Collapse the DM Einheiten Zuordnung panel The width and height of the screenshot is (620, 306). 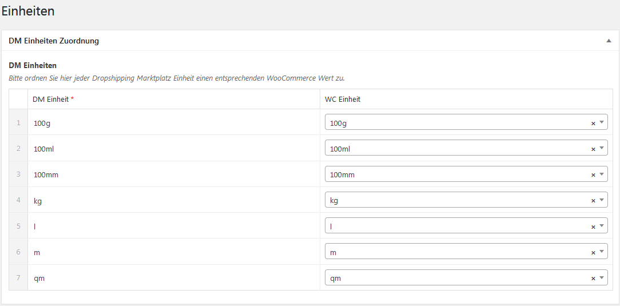(x=609, y=41)
